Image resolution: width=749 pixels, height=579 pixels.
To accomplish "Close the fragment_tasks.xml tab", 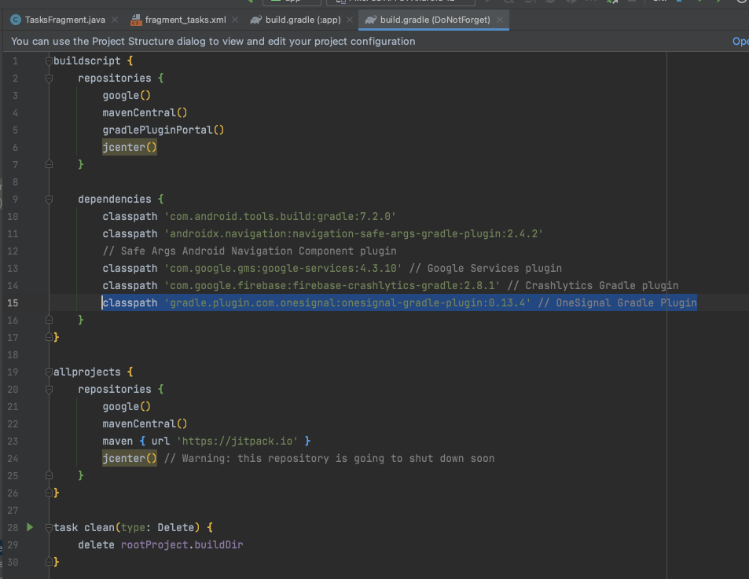I will (235, 20).
